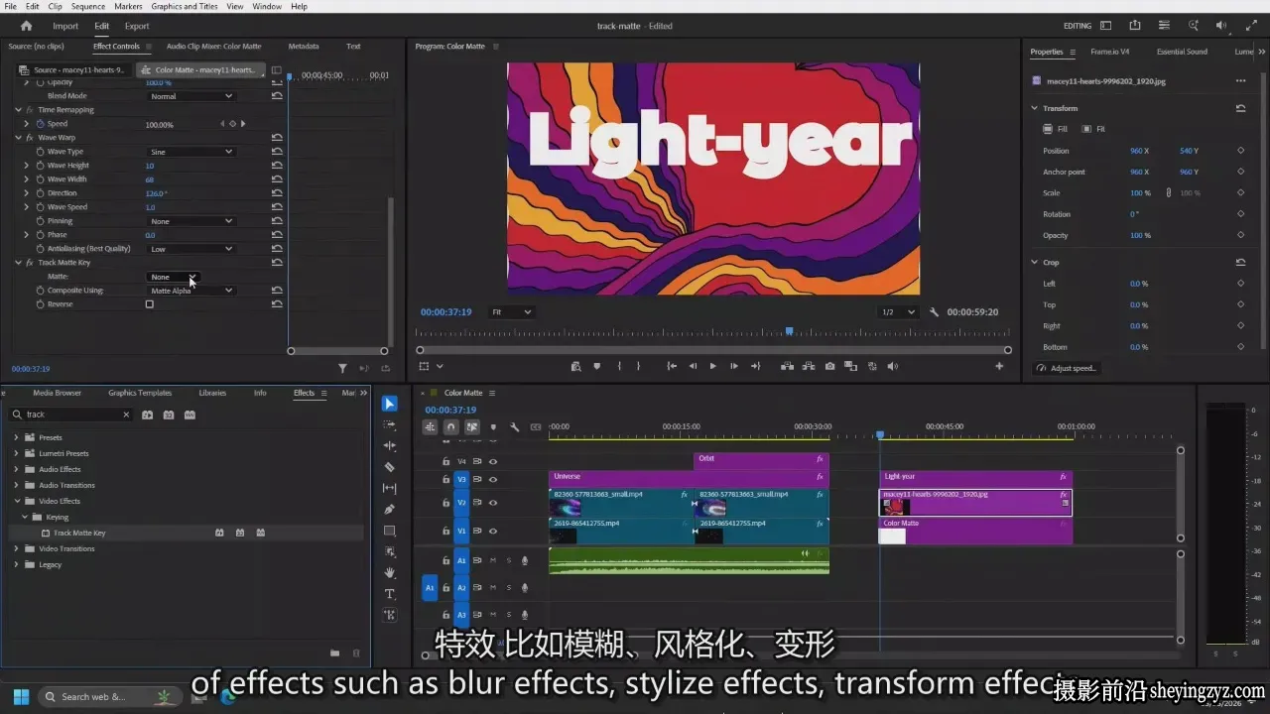1270x714 pixels.
Task: Select the Rectangle tool
Action: [x=390, y=531]
